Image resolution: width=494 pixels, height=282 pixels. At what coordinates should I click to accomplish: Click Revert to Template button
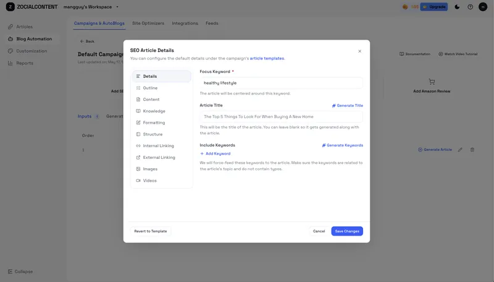pos(151,231)
